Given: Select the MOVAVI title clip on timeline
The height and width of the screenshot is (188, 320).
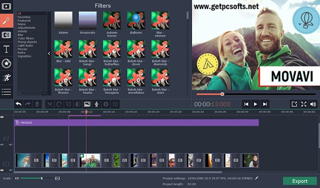Looking at the screenshot, I should pos(136,122).
